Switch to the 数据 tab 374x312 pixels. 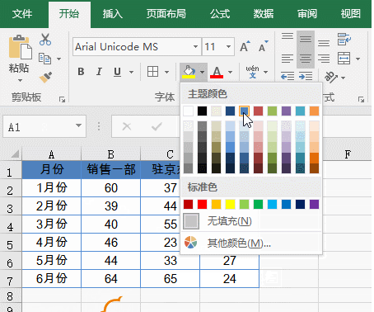263,14
